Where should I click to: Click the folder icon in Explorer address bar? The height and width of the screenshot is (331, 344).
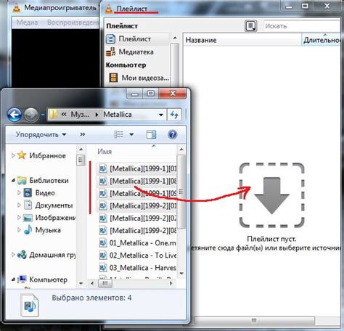click(53, 115)
